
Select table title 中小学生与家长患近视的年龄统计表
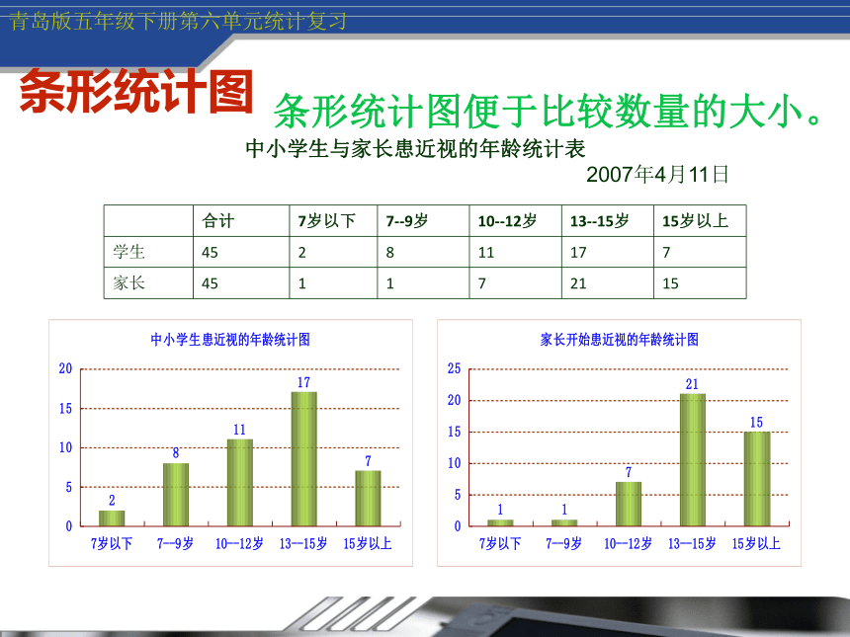pos(415,148)
